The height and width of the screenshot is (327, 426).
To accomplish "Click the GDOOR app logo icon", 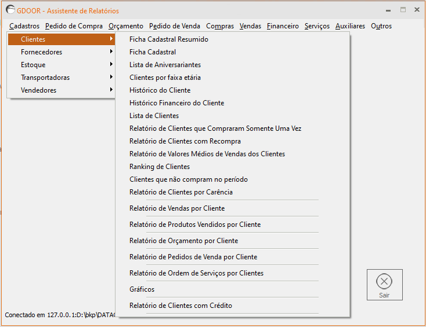I will point(10,10).
